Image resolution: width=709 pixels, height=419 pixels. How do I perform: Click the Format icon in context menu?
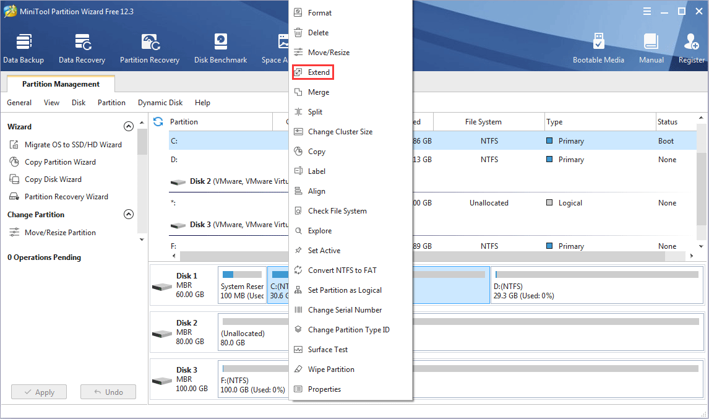click(298, 12)
